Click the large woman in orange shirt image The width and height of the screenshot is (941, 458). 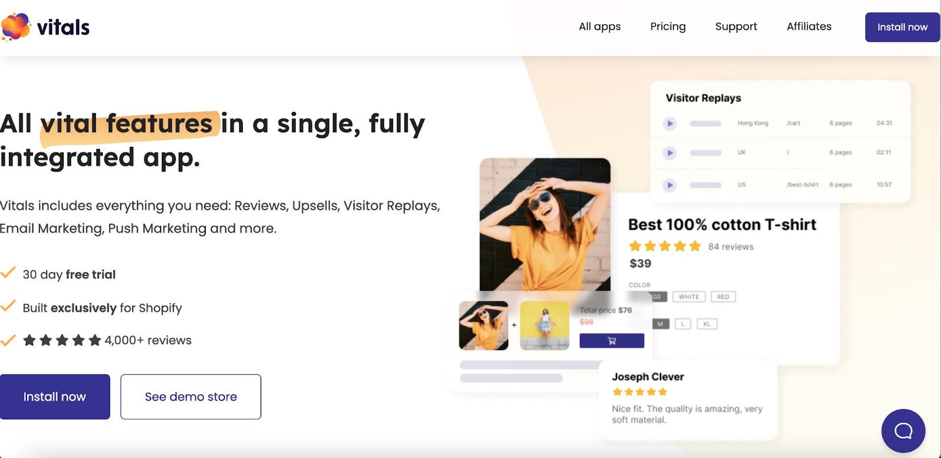point(545,224)
